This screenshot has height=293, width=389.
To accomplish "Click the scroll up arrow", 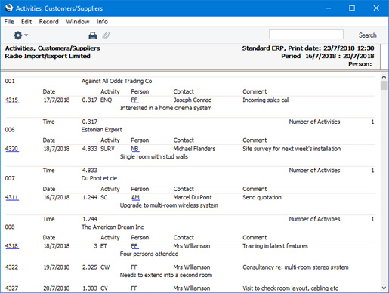I will coord(384,76).
